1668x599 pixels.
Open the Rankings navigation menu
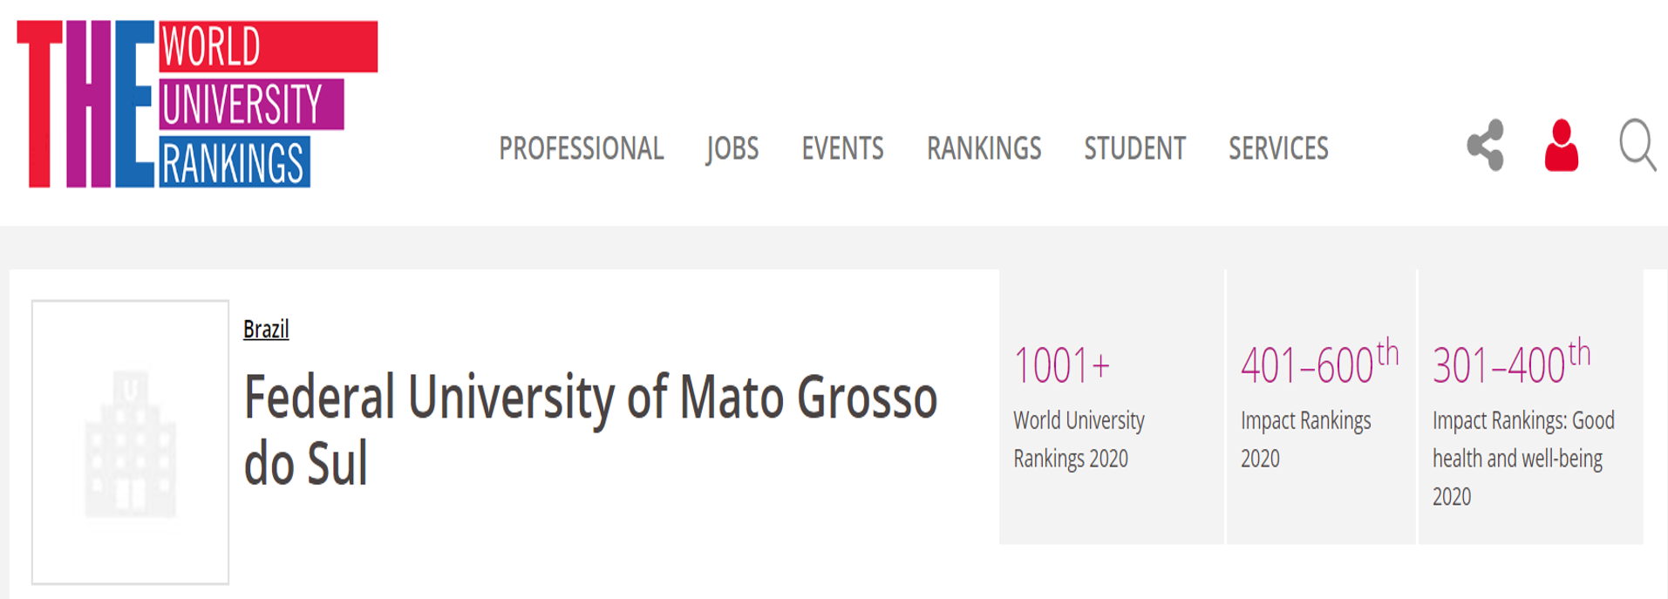pos(984,149)
